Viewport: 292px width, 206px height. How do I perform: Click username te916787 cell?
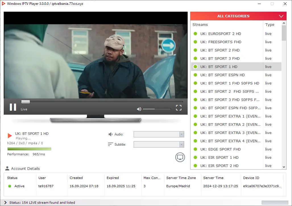(46, 186)
